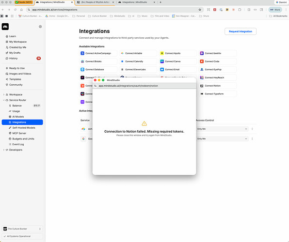Open the first Only Me access dropdown

pos(222,129)
